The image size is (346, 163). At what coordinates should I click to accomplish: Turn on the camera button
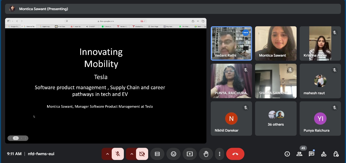tap(142, 154)
